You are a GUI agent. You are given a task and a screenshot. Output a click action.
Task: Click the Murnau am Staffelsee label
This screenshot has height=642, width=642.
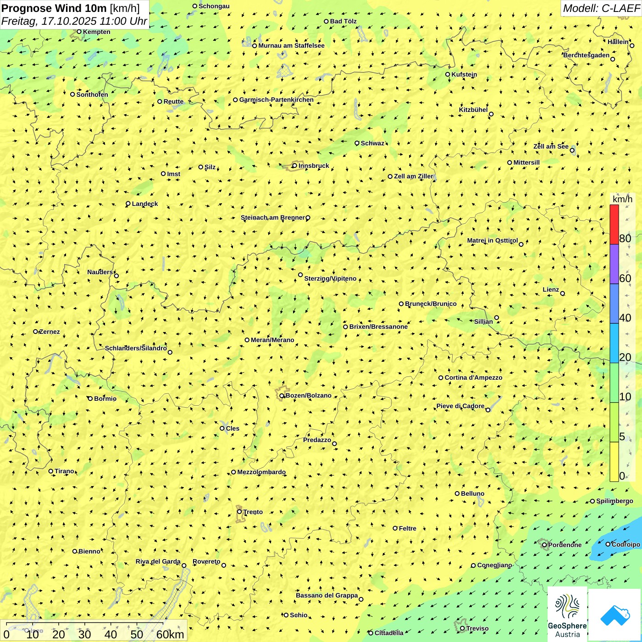tap(291, 45)
